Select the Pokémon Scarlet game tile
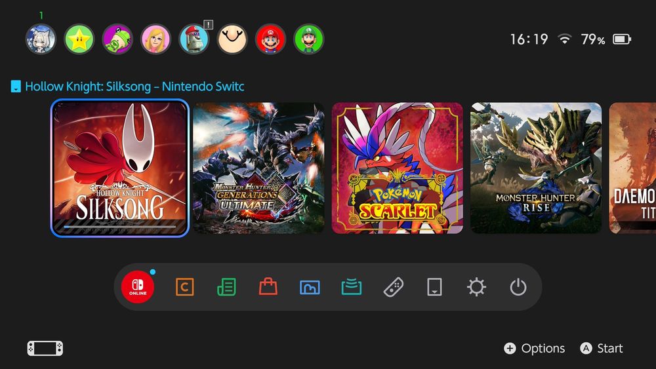The width and height of the screenshot is (656, 369). 398,168
